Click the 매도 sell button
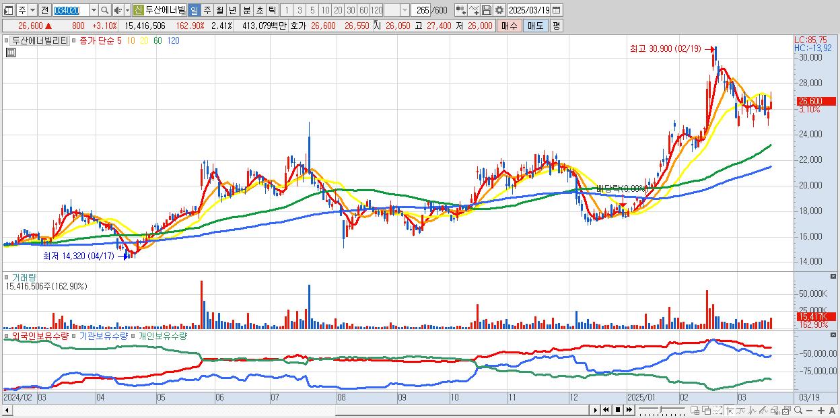The width and height of the screenshot is (840, 418). coord(535,26)
